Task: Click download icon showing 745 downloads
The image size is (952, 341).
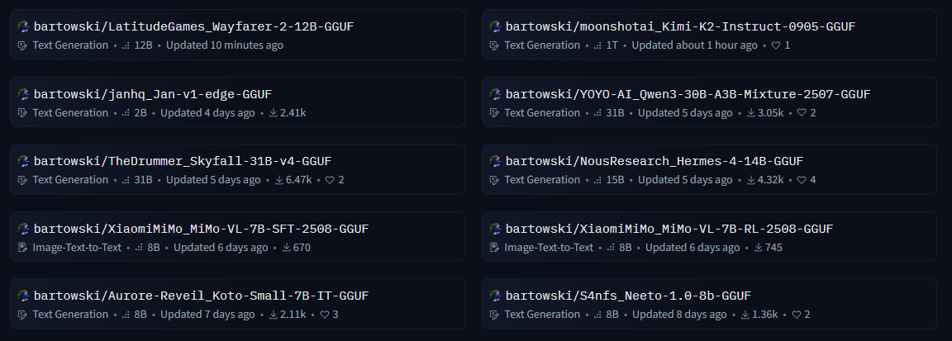Action: tap(759, 248)
